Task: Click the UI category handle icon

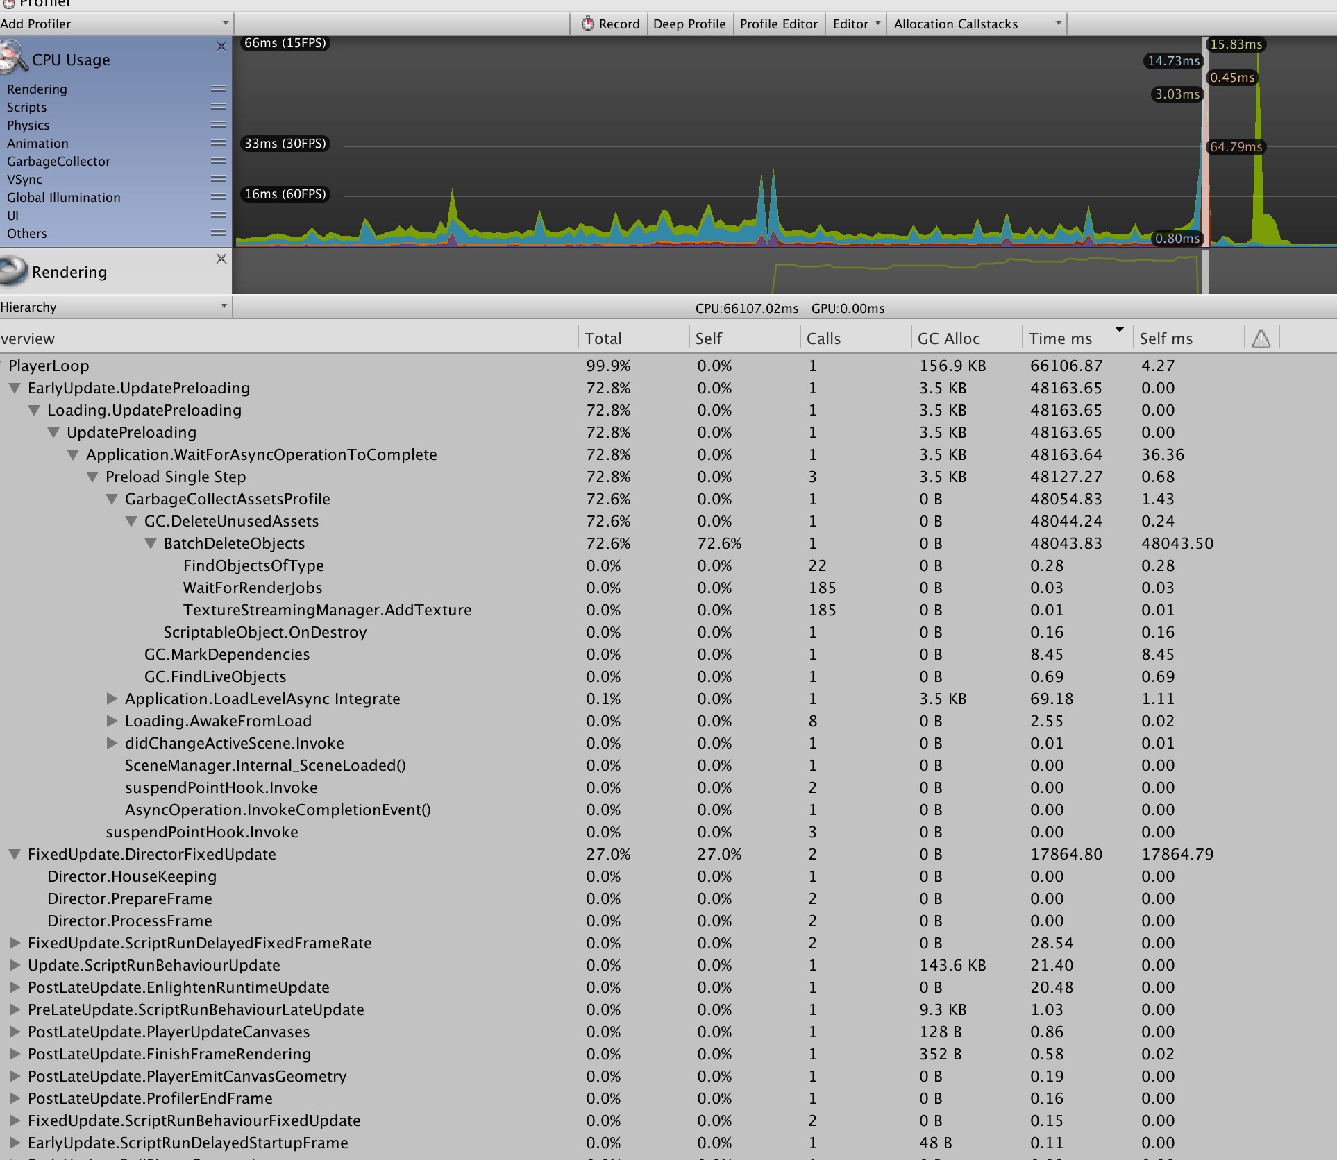Action: [x=219, y=215]
